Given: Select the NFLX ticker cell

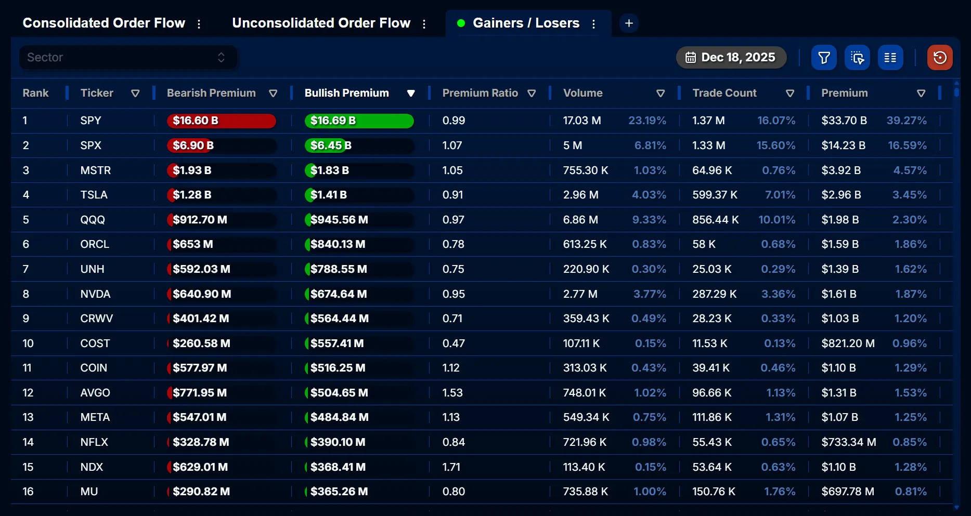Looking at the screenshot, I should click(x=94, y=442).
